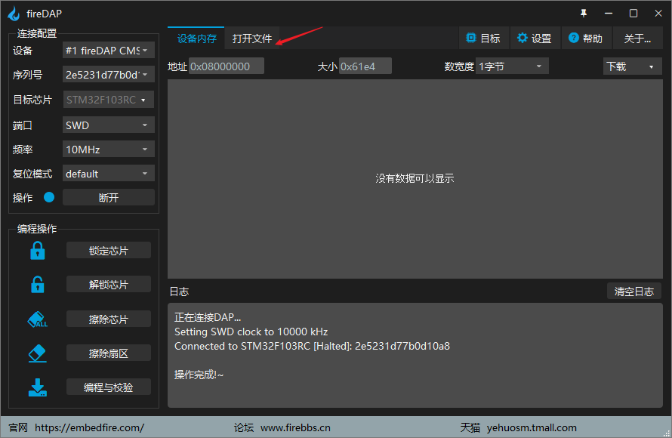Open the 设置 settings menu
The image size is (672, 438).
[x=535, y=39]
